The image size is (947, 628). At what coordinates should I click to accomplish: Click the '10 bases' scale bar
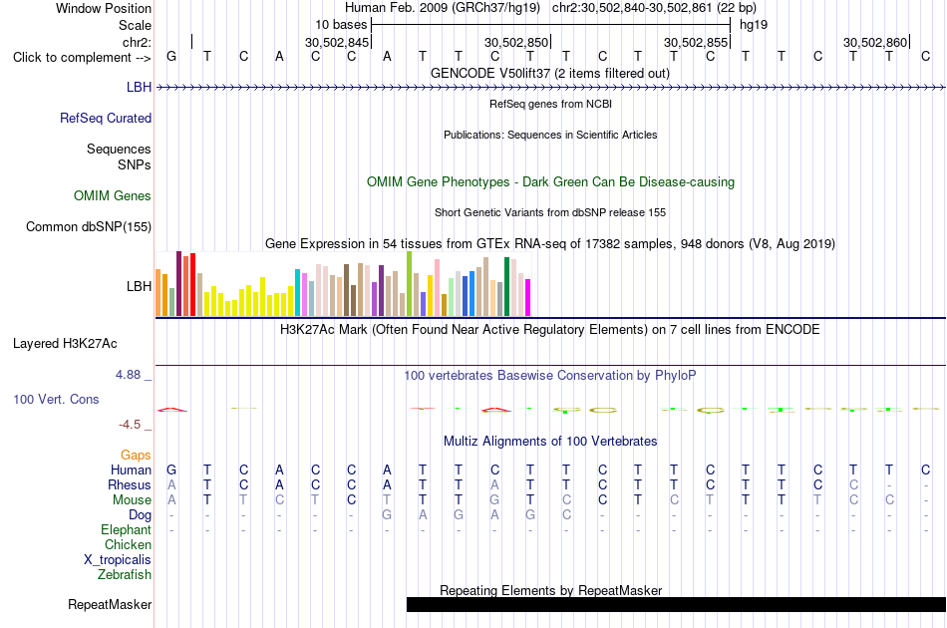pyautogui.click(x=551, y=25)
